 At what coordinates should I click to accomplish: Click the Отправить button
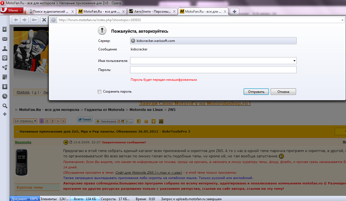click(x=256, y=92)
